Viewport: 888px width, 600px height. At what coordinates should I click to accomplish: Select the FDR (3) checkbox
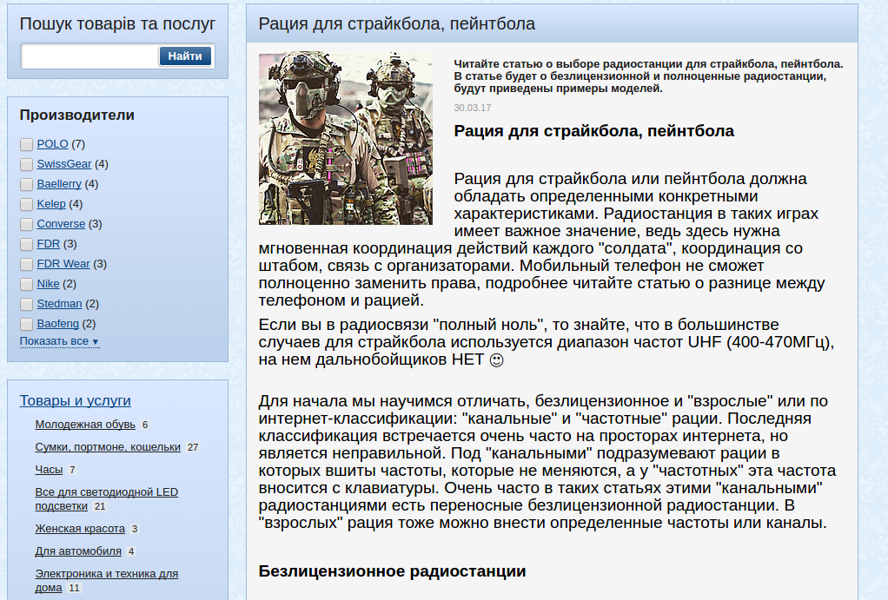point(27,244)
